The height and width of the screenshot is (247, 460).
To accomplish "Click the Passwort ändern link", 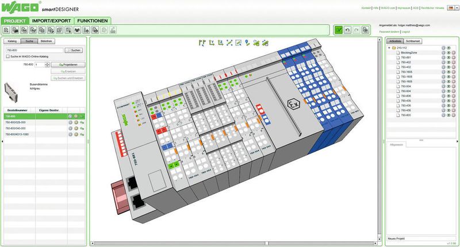I will pyautogui.click(x=389, y=32).
